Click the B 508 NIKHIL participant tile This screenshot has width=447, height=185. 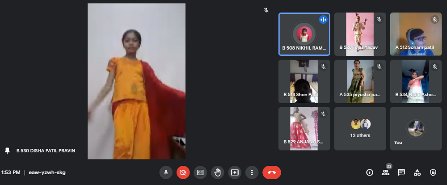(x=304, y=34)
